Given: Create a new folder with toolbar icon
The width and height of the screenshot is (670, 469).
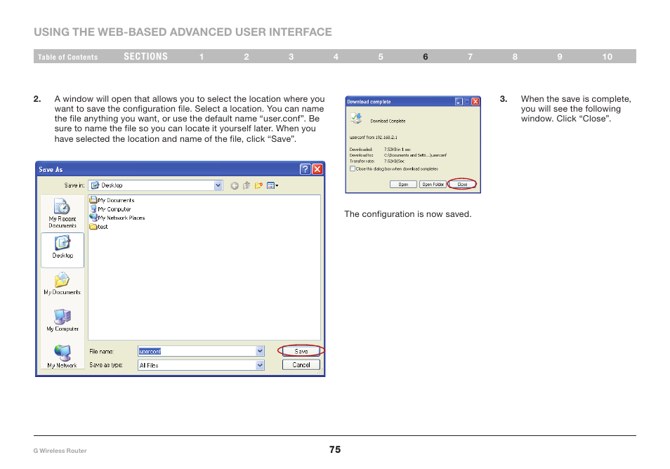Looking at the screenshot, I should pos(258,185).
